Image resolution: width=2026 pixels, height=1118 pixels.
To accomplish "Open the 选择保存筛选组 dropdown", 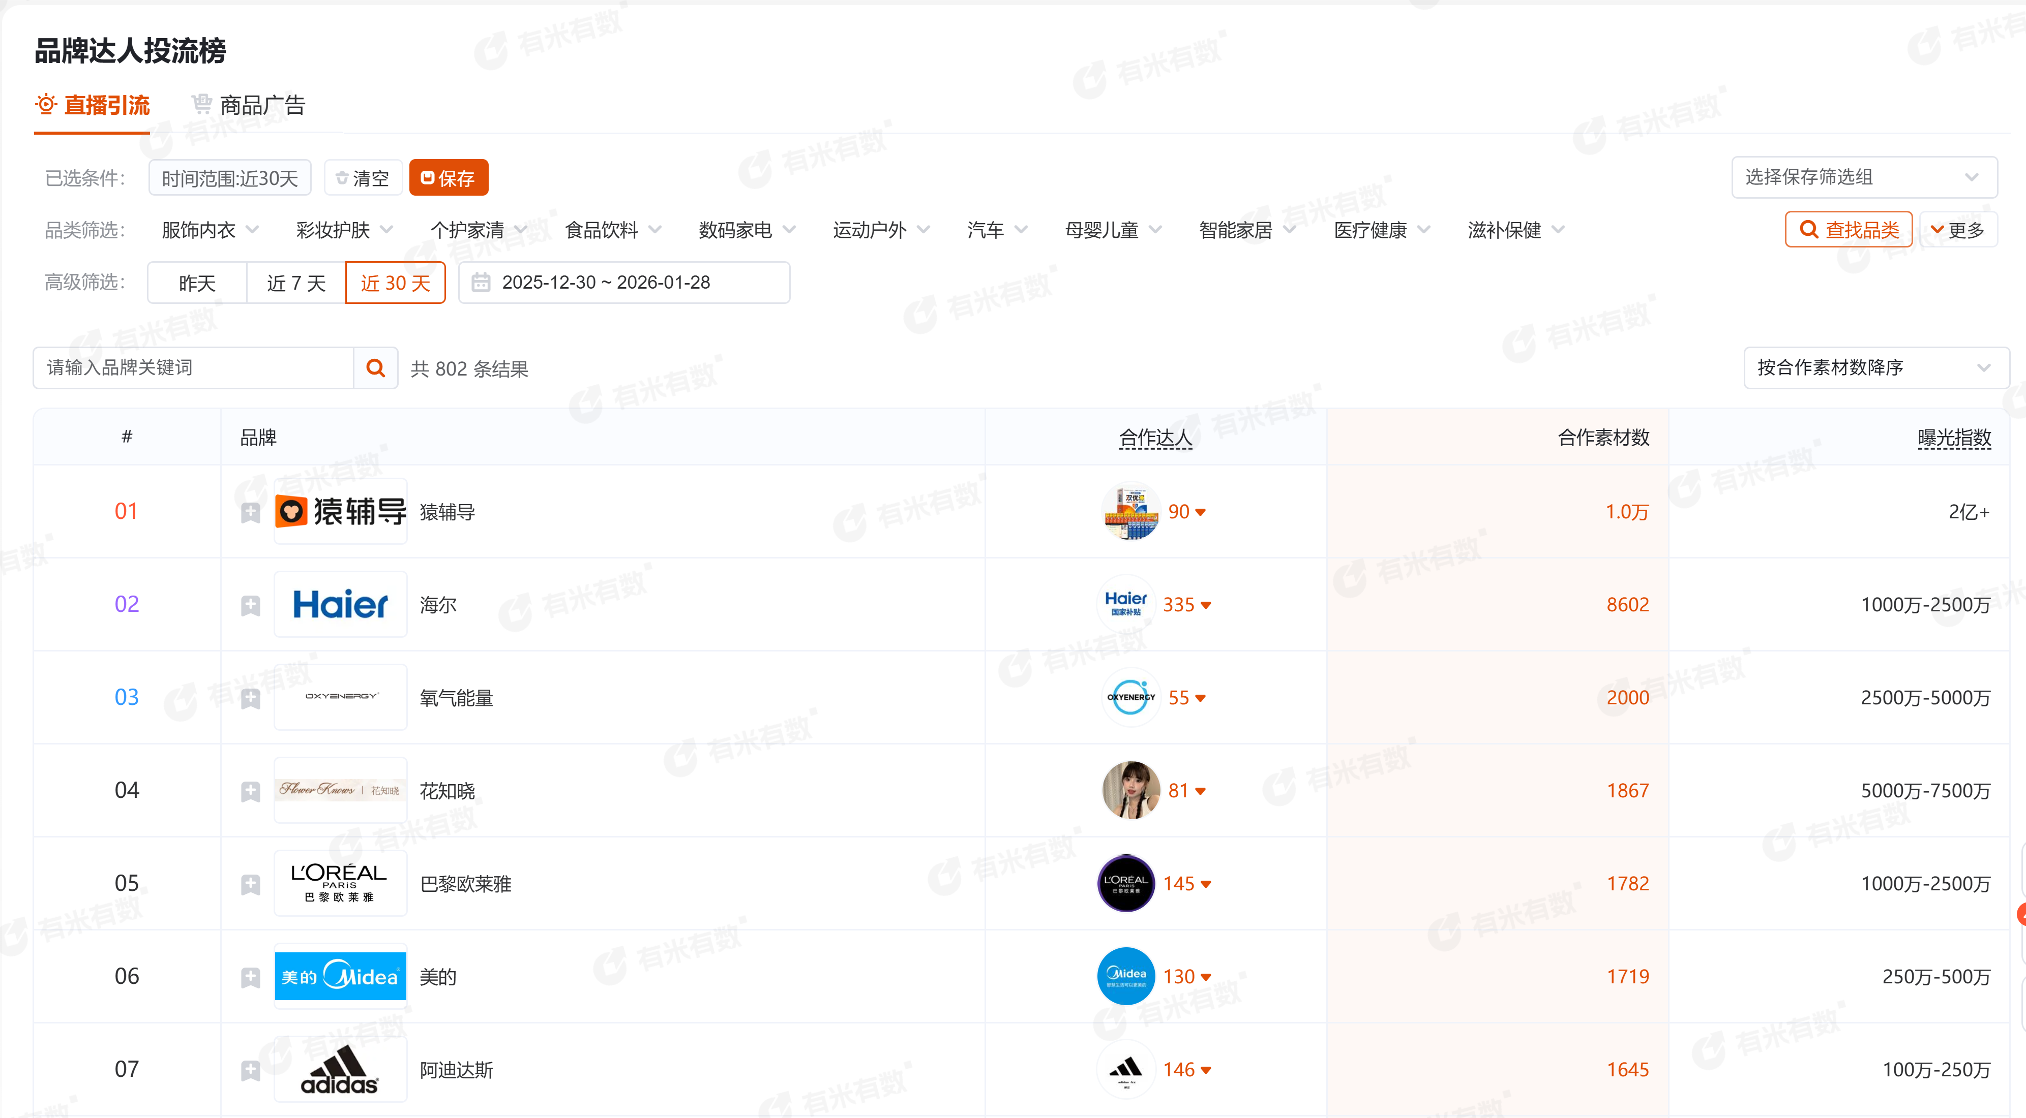I will [x=1863, y=177].
